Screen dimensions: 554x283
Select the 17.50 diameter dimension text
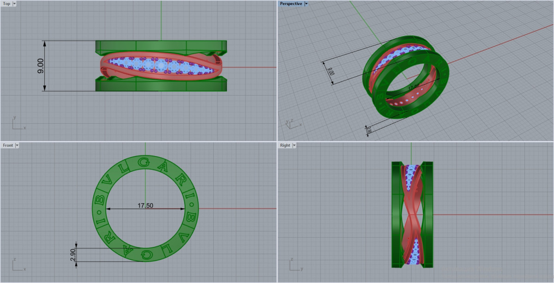coord(145,205)
